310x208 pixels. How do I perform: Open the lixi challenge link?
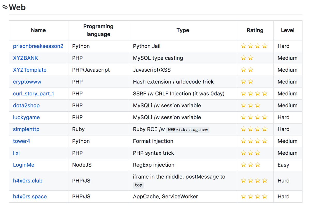(16, 153)
